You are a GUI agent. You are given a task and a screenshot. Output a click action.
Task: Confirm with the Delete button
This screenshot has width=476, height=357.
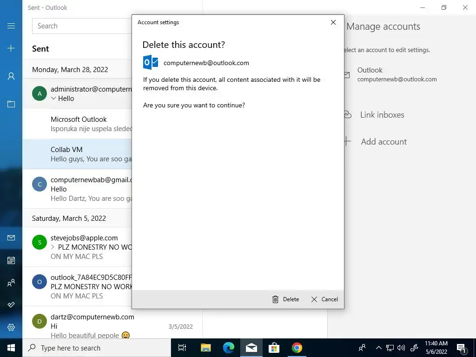pos(286,299)
